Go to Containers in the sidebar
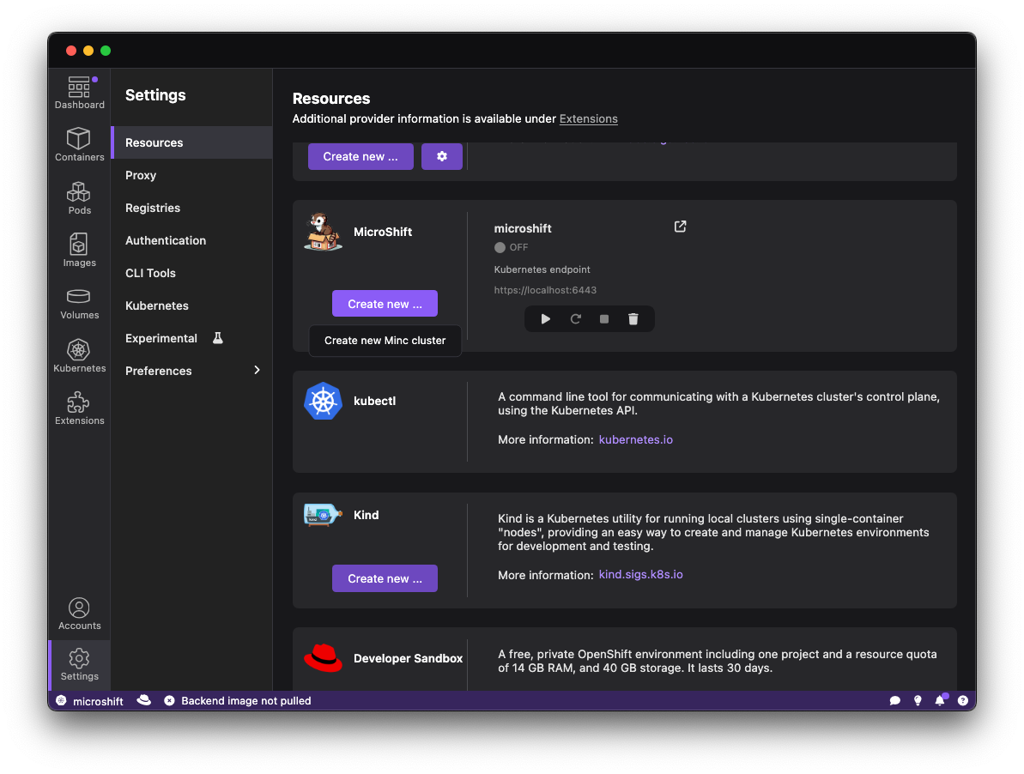The image size is (1024, 774). (x=79, y=144)
